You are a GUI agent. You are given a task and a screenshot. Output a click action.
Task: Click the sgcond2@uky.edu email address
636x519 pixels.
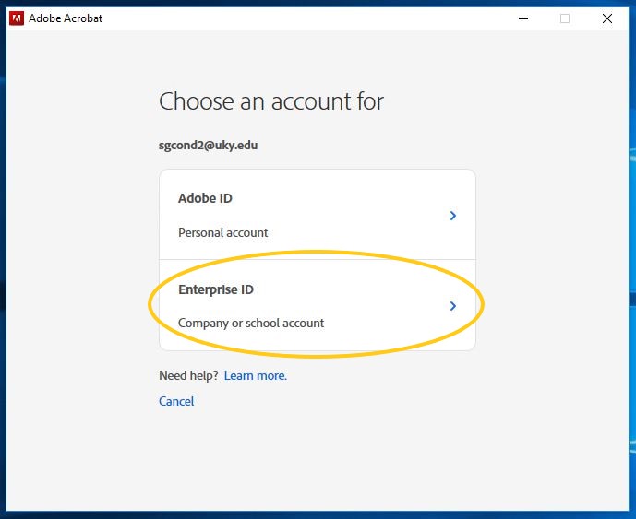click(x=208, y=145)
